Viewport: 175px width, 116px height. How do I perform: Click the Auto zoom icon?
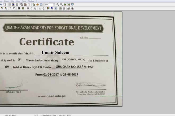69,4
